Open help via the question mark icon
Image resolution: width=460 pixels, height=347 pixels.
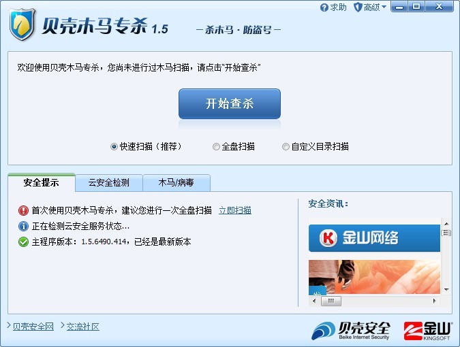click(x=324, y=7)
